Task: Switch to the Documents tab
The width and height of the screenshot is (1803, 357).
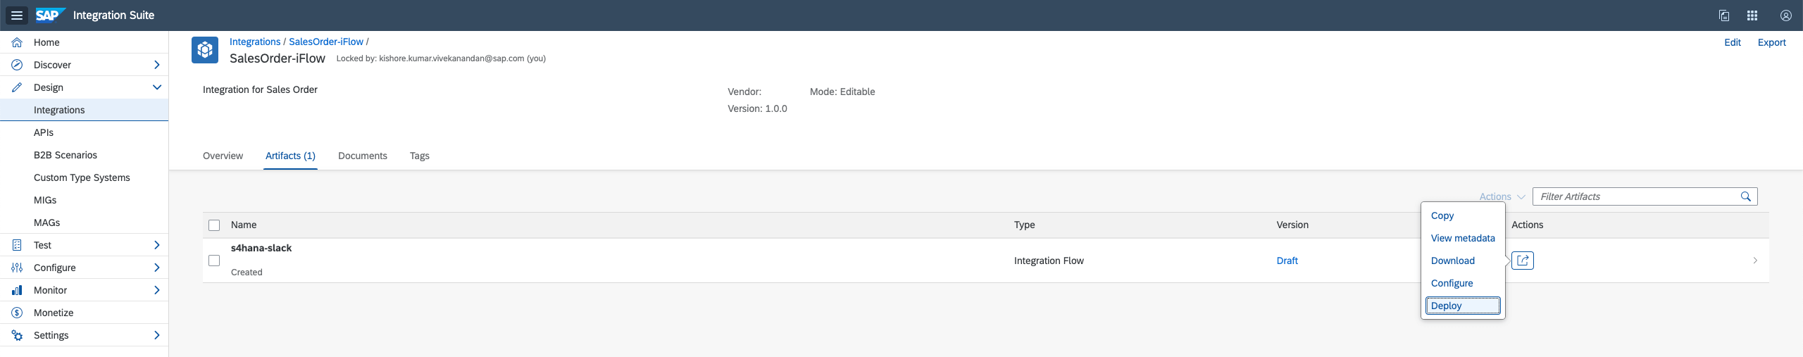Action: (x=363, y=156)
